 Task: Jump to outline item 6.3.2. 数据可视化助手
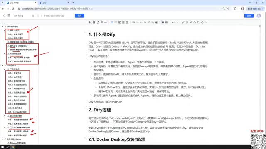click(17, 135)
